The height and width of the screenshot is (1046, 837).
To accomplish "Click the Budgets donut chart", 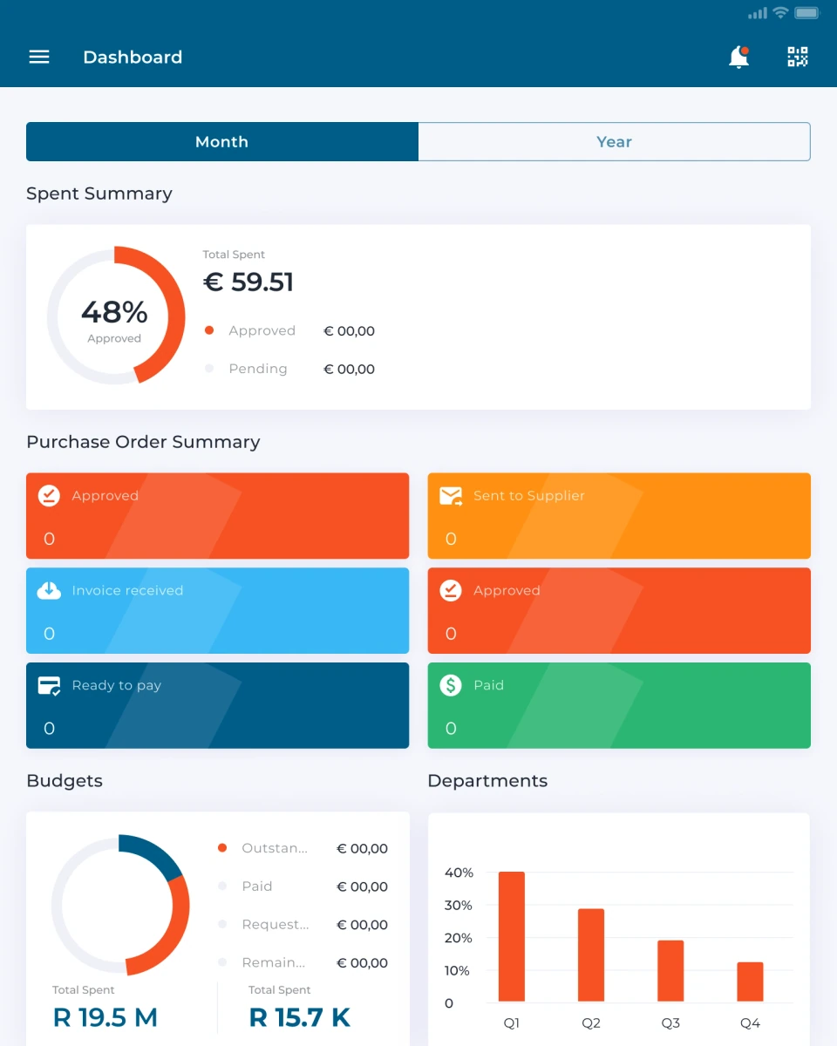I will [x=120, y=905].
